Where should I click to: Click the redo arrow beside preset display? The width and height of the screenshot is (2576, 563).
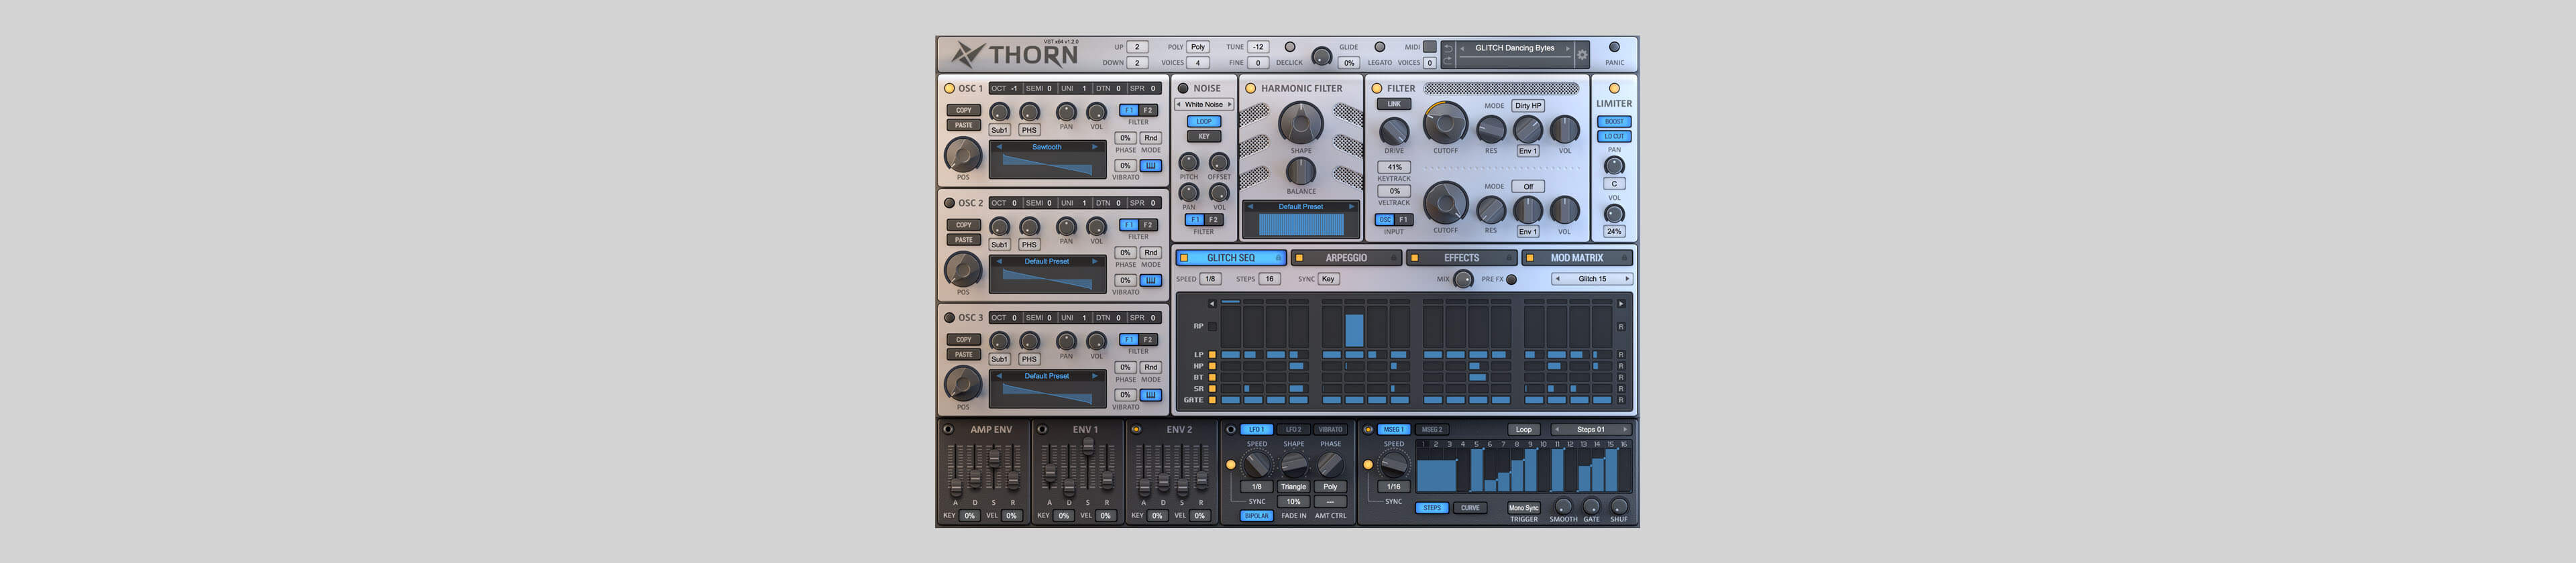[x=1448, y=61]
